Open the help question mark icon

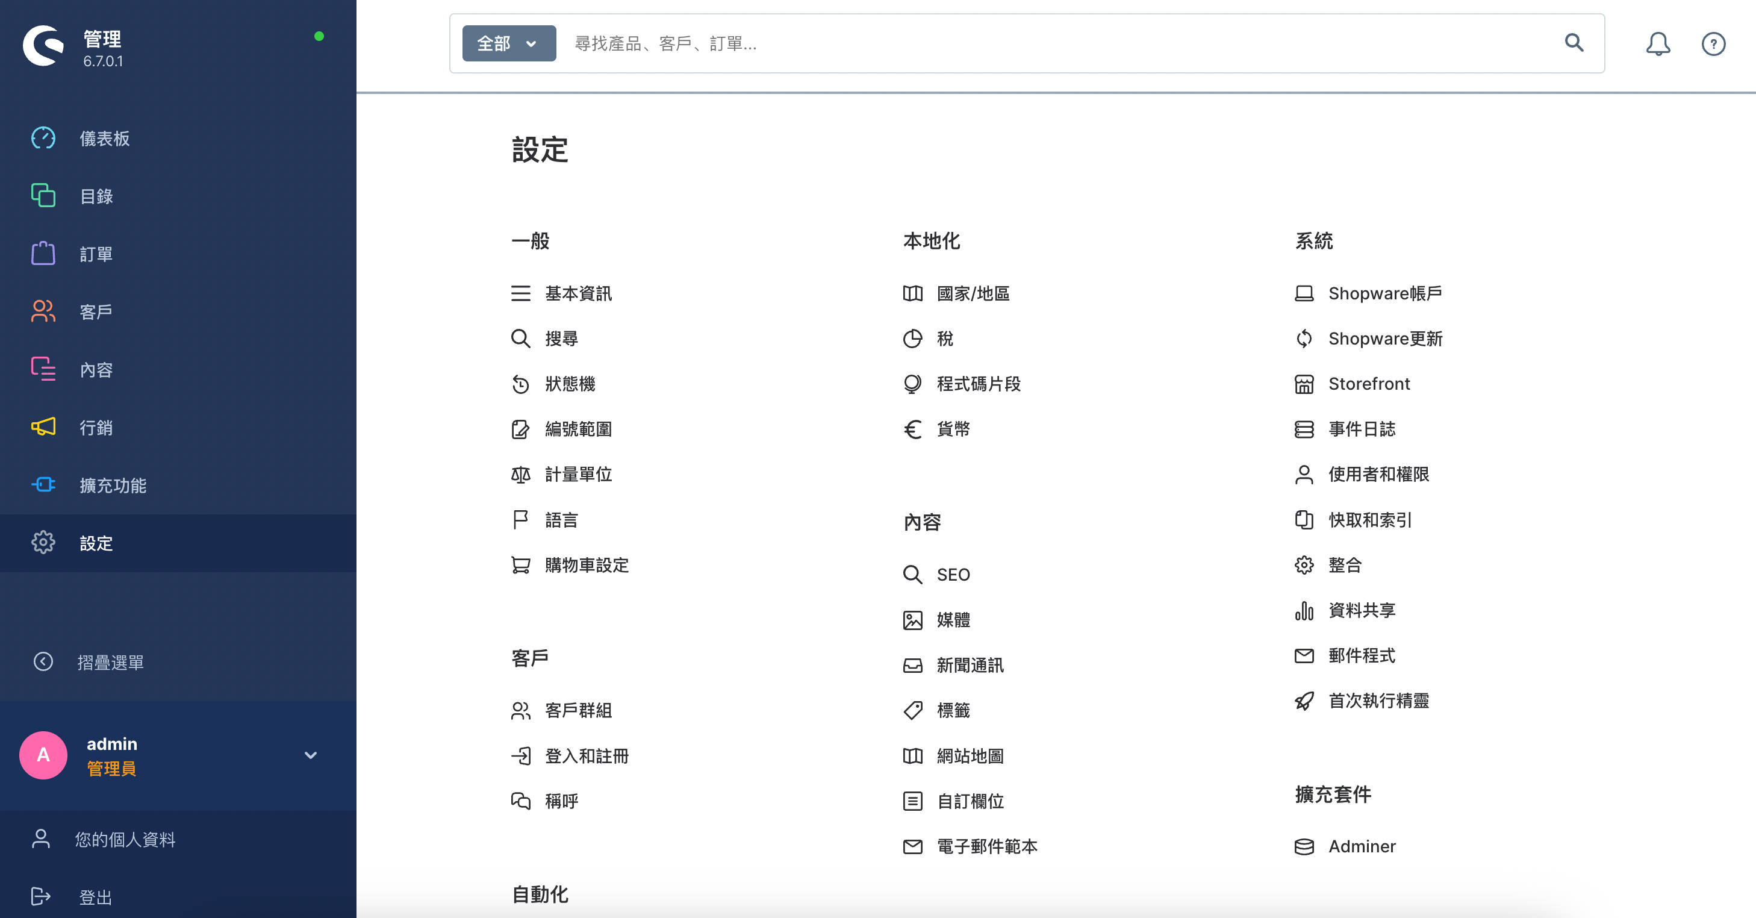pos(1713,43)
